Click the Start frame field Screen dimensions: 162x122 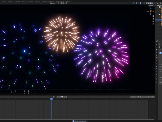(143, 97)
